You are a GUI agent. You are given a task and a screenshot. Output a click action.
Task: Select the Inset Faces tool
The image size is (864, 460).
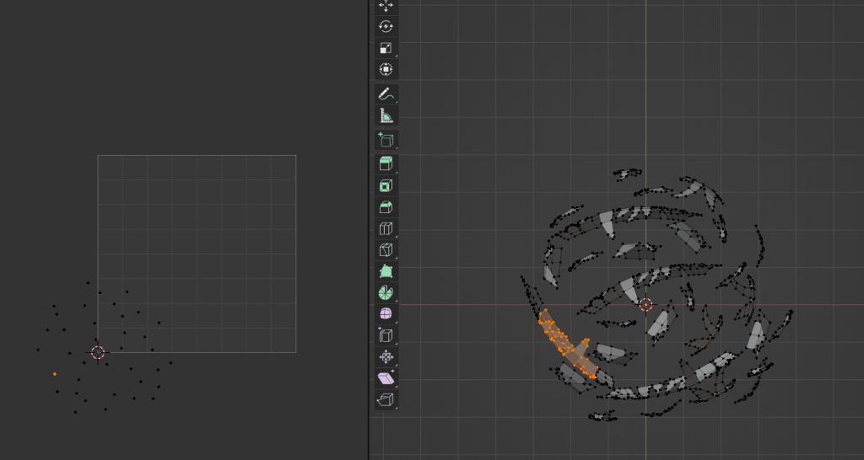point(386,185)
